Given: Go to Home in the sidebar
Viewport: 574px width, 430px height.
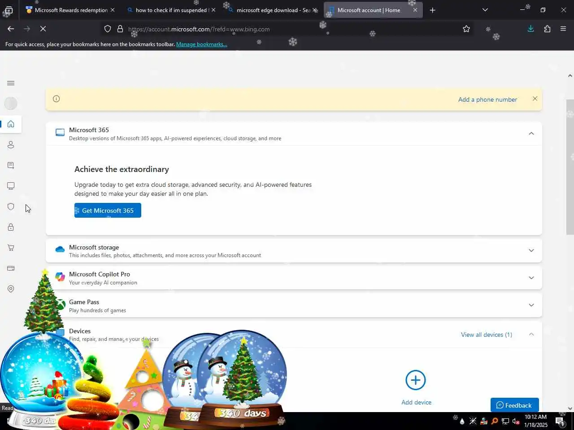Looking at the screenshot, I should [x=11, y=124].
